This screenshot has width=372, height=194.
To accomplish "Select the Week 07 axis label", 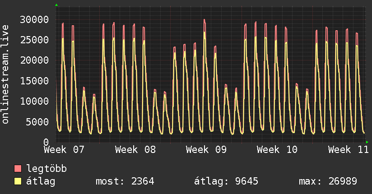I will click(64, 150).
